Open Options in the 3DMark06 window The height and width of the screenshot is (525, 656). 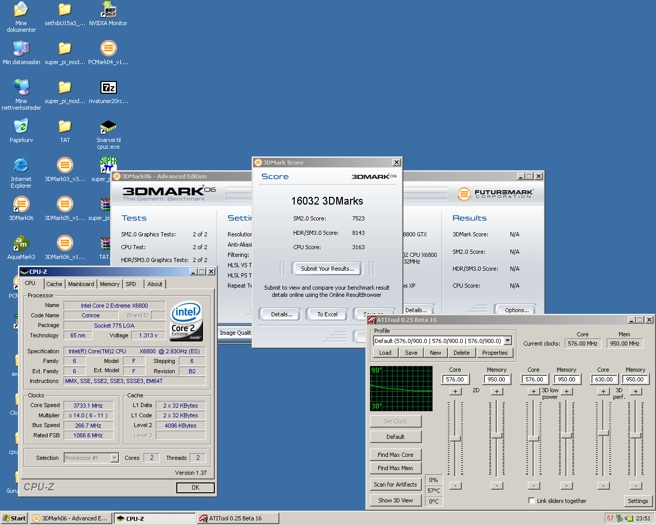[517, 310]
